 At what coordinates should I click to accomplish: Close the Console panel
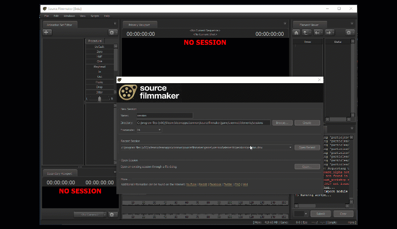(352, 128)
